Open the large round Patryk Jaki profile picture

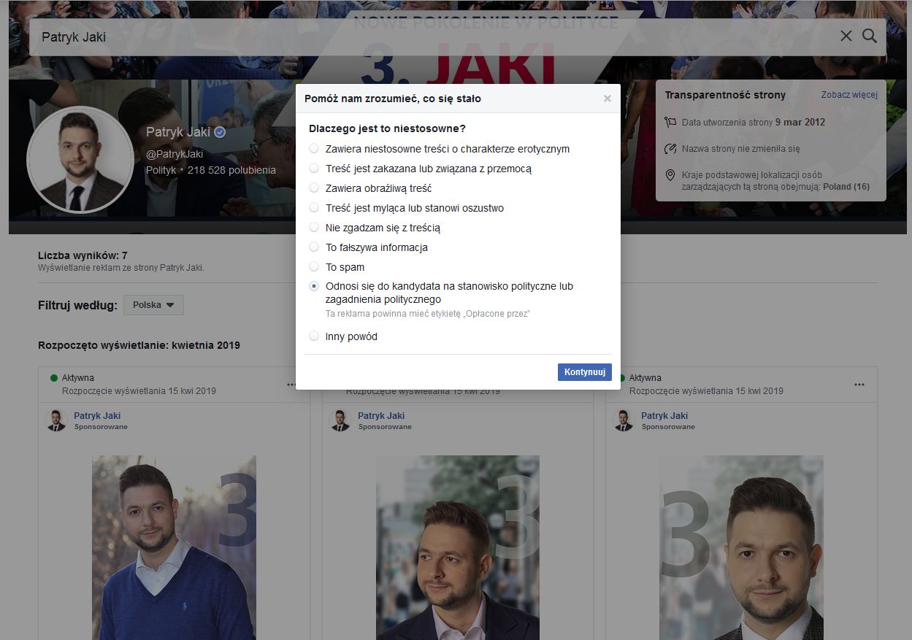coord(80,160)
